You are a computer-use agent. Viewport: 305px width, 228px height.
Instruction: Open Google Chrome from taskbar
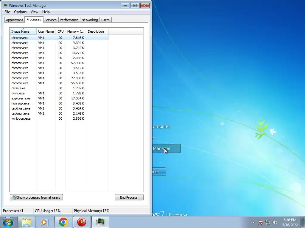point(63,222)
